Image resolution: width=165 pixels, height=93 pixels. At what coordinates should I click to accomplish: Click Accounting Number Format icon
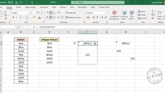click(x=88, y=18)
